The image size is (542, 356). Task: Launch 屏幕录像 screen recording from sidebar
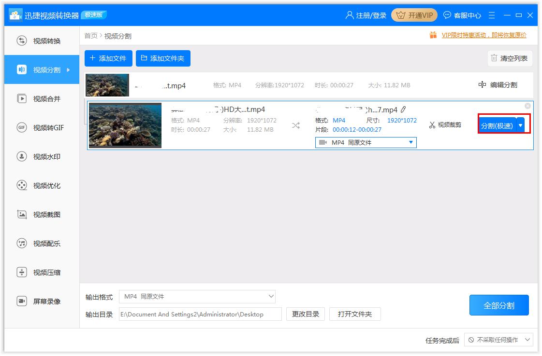pos(42,301)
